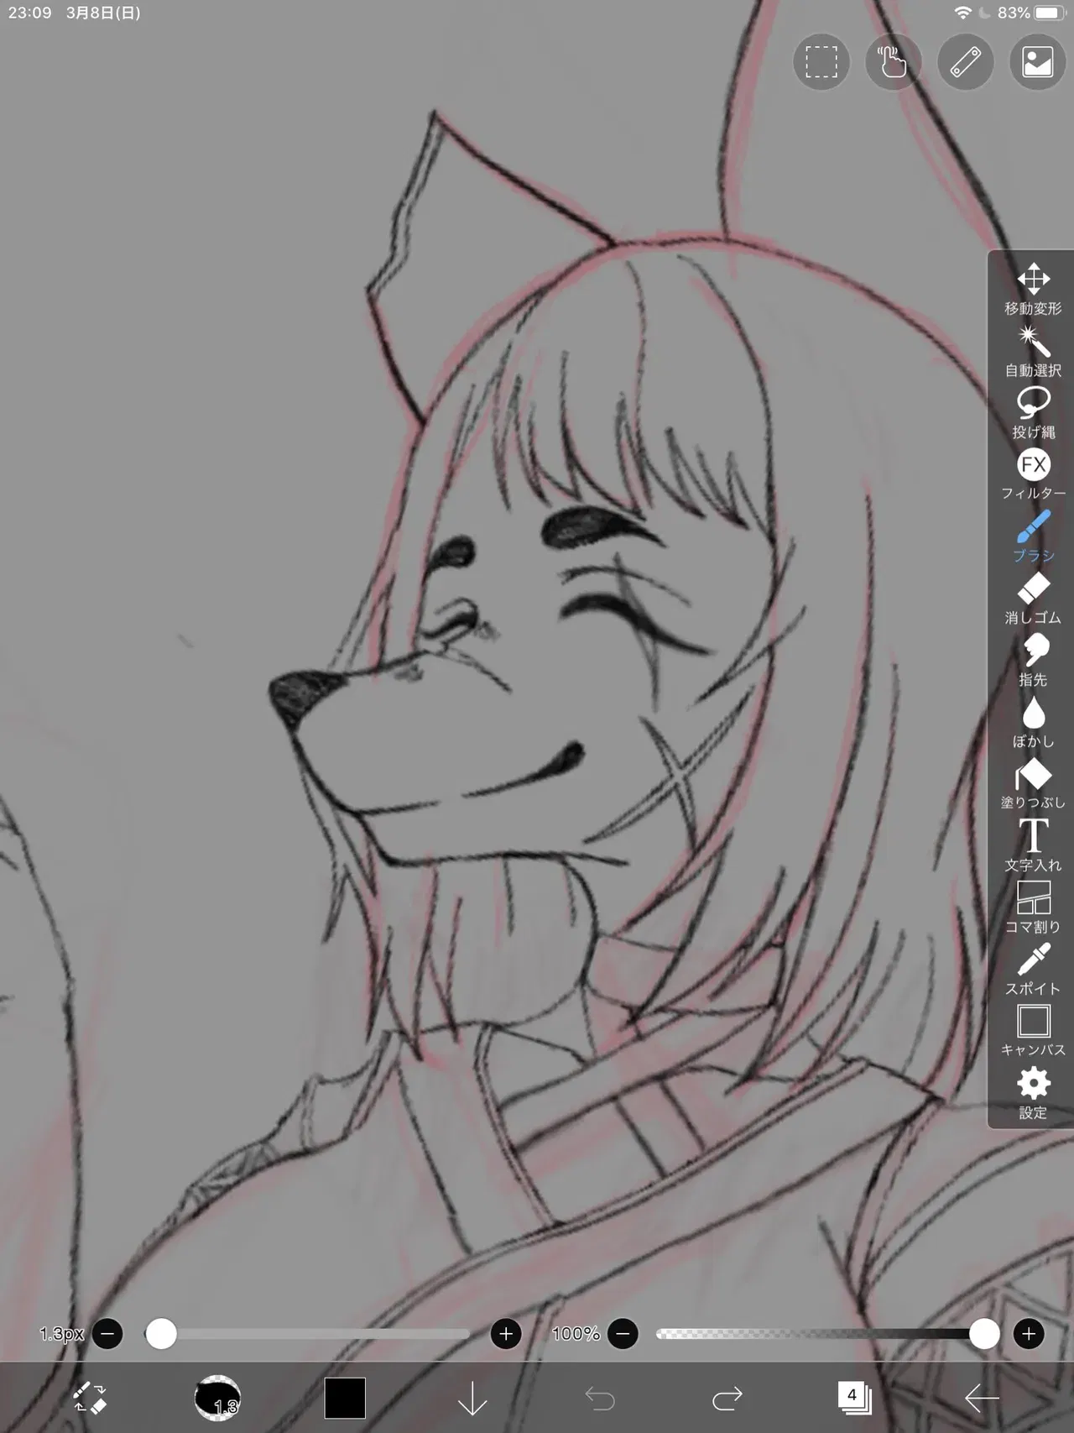Open the layers panel showing 4

853,1398
